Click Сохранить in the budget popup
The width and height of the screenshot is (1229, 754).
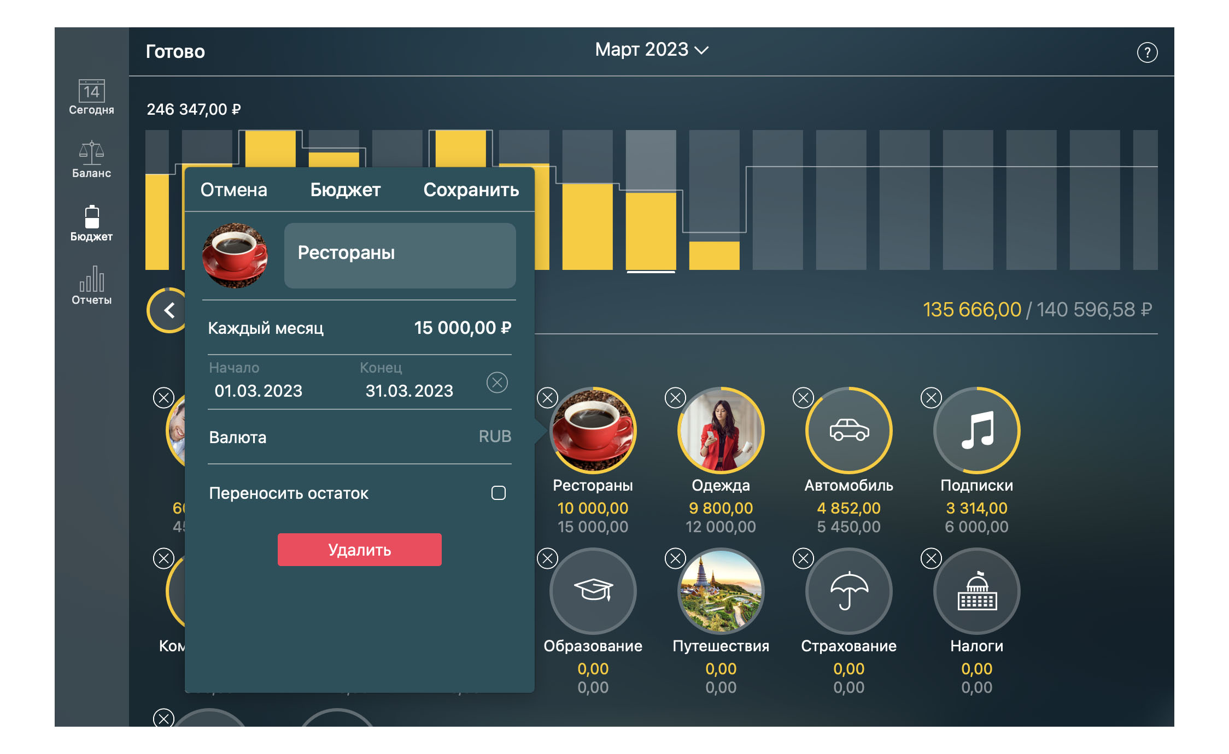coord(471,190)
